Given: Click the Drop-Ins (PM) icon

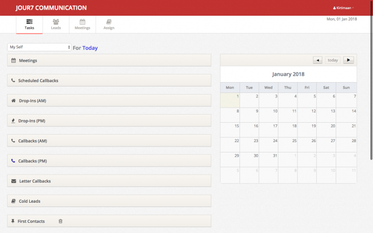Looking at the screenshot, I should click(x=13, y=121).
